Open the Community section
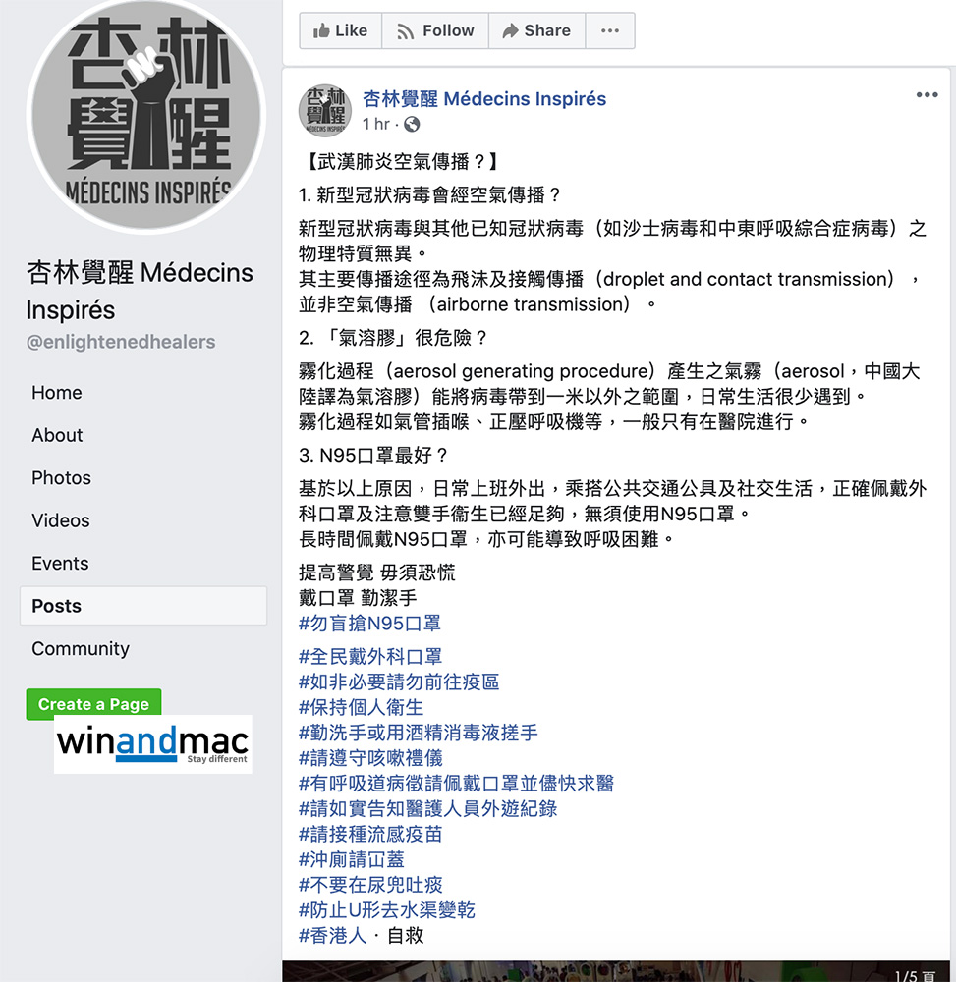This screenshot has width=956, height=982. pos(81,648)
